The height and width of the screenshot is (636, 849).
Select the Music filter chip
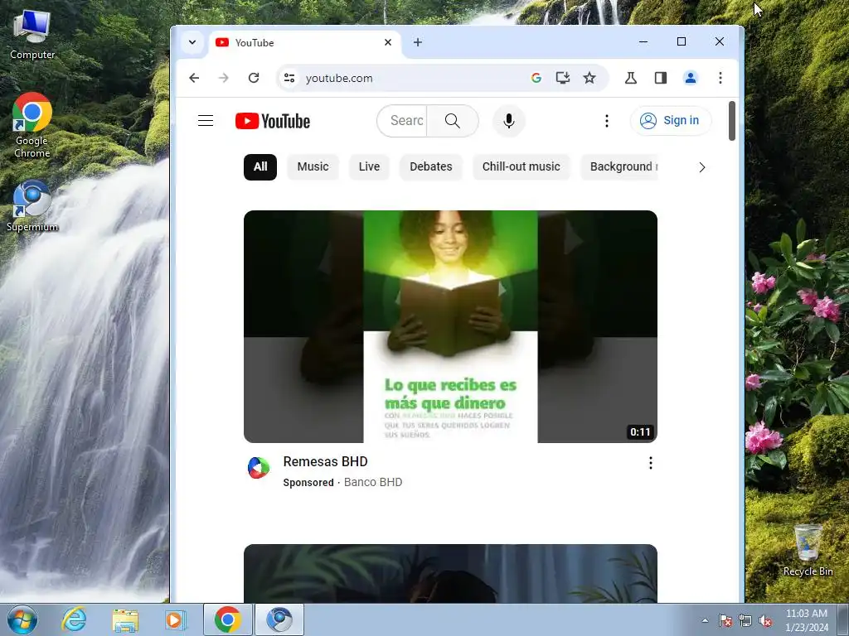click(x=313, y=166)
